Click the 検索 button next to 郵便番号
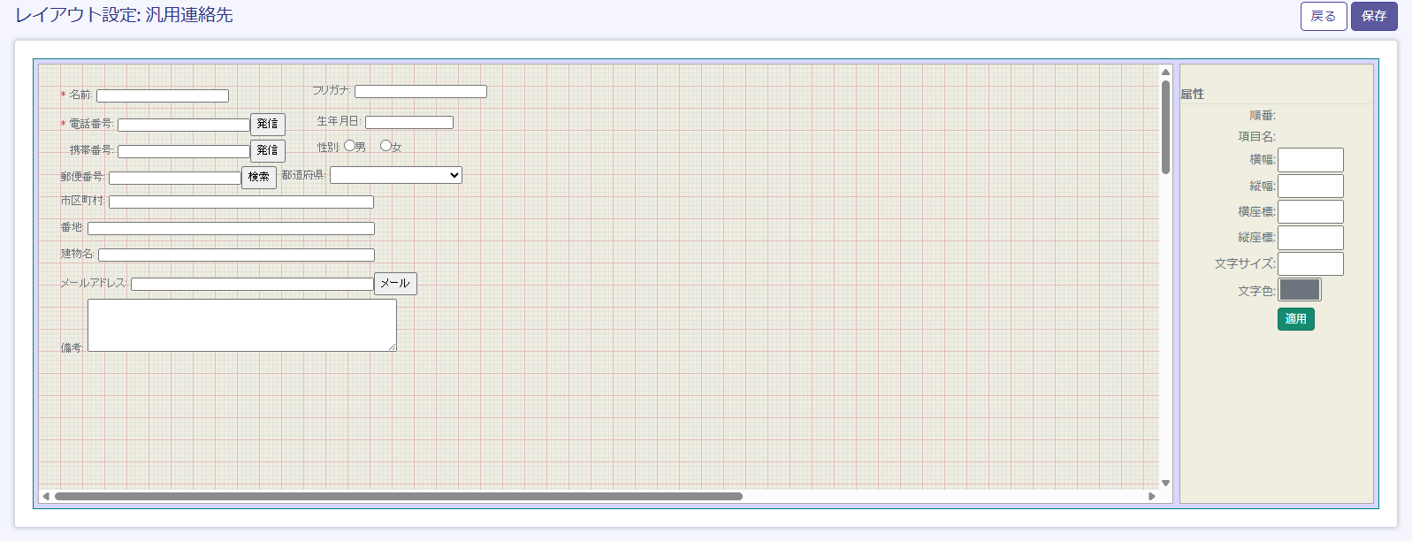The width and height of the screenshot is (1412, 541). coord(258,177)
